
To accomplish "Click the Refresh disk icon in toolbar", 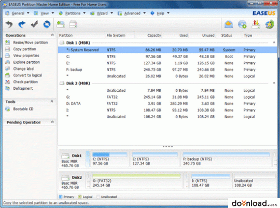I will click(x=47, y=24).
